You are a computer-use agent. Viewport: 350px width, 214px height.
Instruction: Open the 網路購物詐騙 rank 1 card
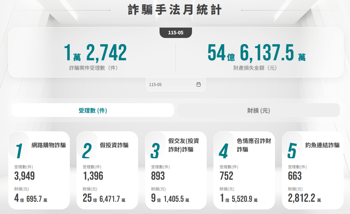[x=39, y=170]
